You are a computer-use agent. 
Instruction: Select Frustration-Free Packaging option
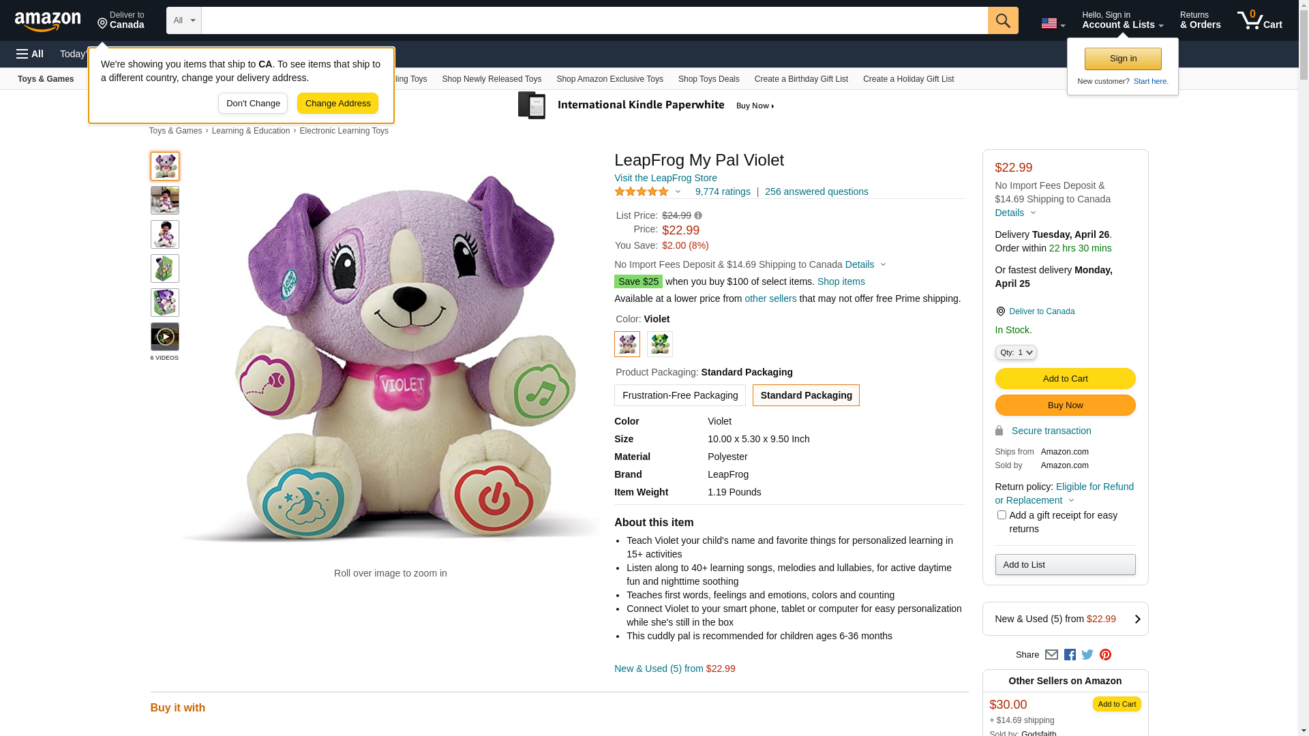(680, 395)
